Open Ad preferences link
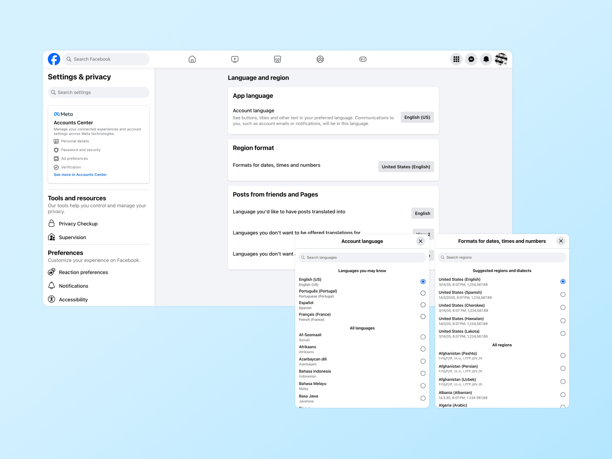The height and width of the screenshot is (459, 612). pos(75,159)
